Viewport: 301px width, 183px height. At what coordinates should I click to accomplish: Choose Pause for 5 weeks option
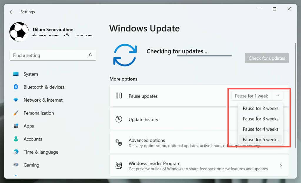point(260,139)
